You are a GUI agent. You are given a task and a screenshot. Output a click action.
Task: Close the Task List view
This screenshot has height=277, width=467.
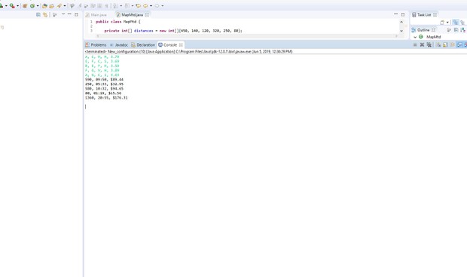435,14
